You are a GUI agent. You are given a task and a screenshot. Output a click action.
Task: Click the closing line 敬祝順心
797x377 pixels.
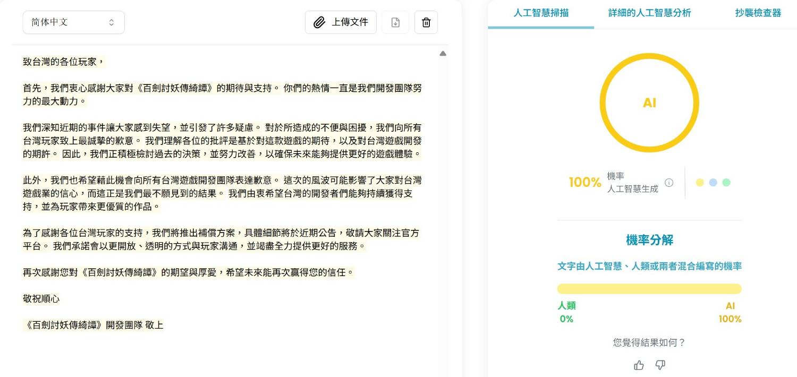(41, 299)
